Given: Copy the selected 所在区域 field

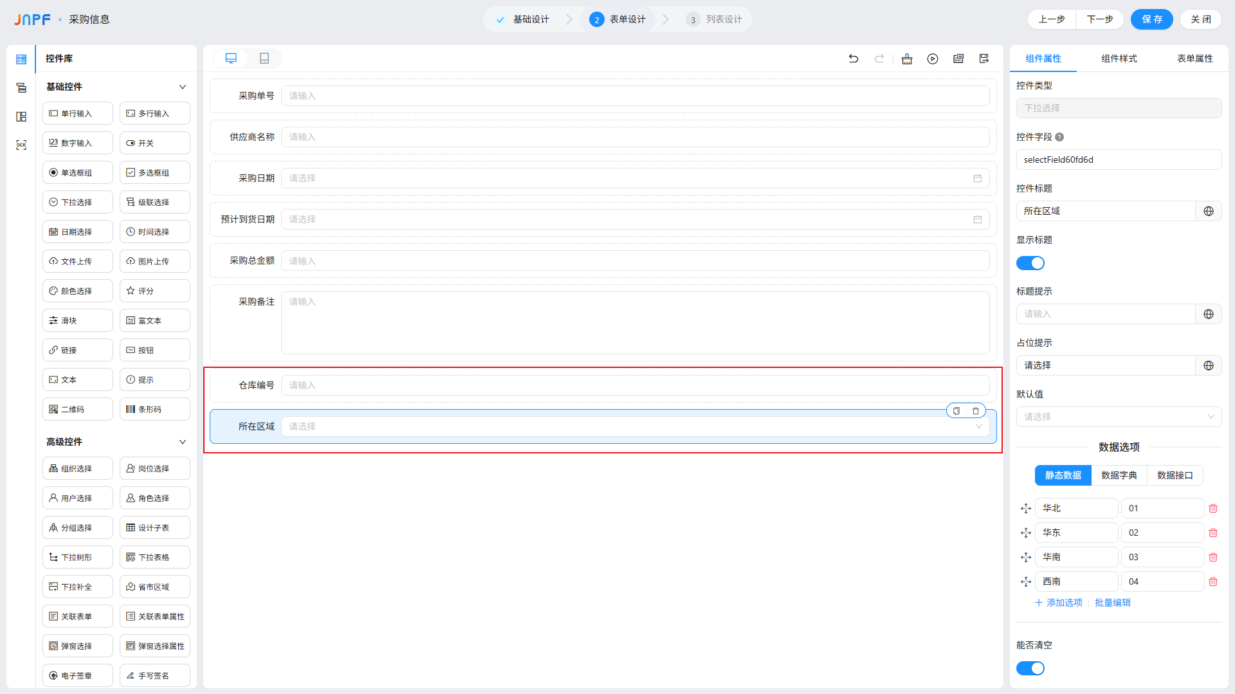Looking at the screenshot, I should (x=956, y=411).
